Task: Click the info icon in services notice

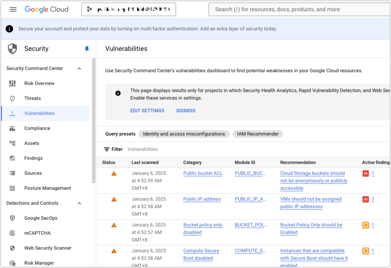Action: pos(118,93)
